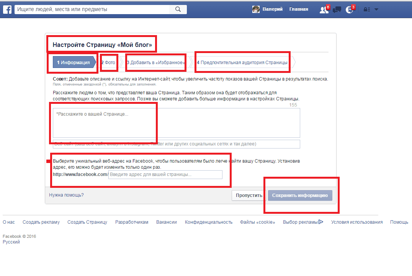Open notifications globe icon
The image size is (412, 276).
pos(350,10)
